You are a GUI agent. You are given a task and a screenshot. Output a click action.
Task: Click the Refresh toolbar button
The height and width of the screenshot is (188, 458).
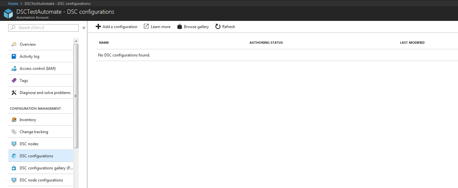tap(225, 26)
